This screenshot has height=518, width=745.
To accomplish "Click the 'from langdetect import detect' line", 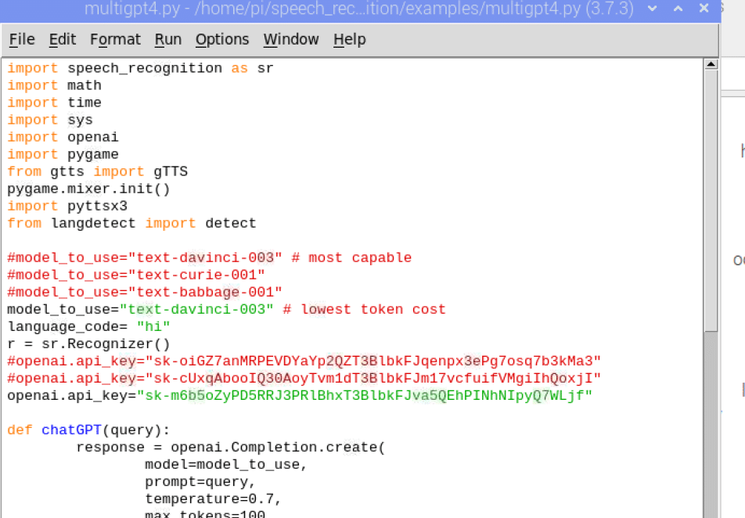I will [x=131, y=223].
